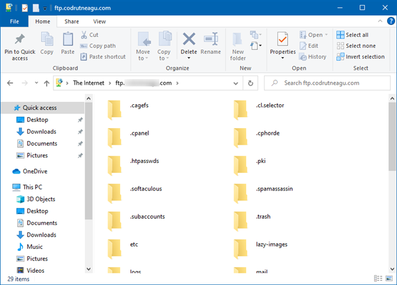
Task: Click new folder icon in title bar quick access
Action: point(36,8)
